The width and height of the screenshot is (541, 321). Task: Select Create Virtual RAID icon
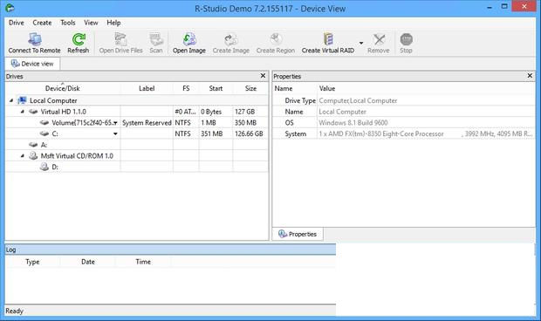(x=328, y=39)
